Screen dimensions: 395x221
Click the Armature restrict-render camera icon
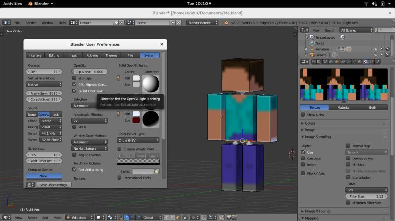point(387,49)
